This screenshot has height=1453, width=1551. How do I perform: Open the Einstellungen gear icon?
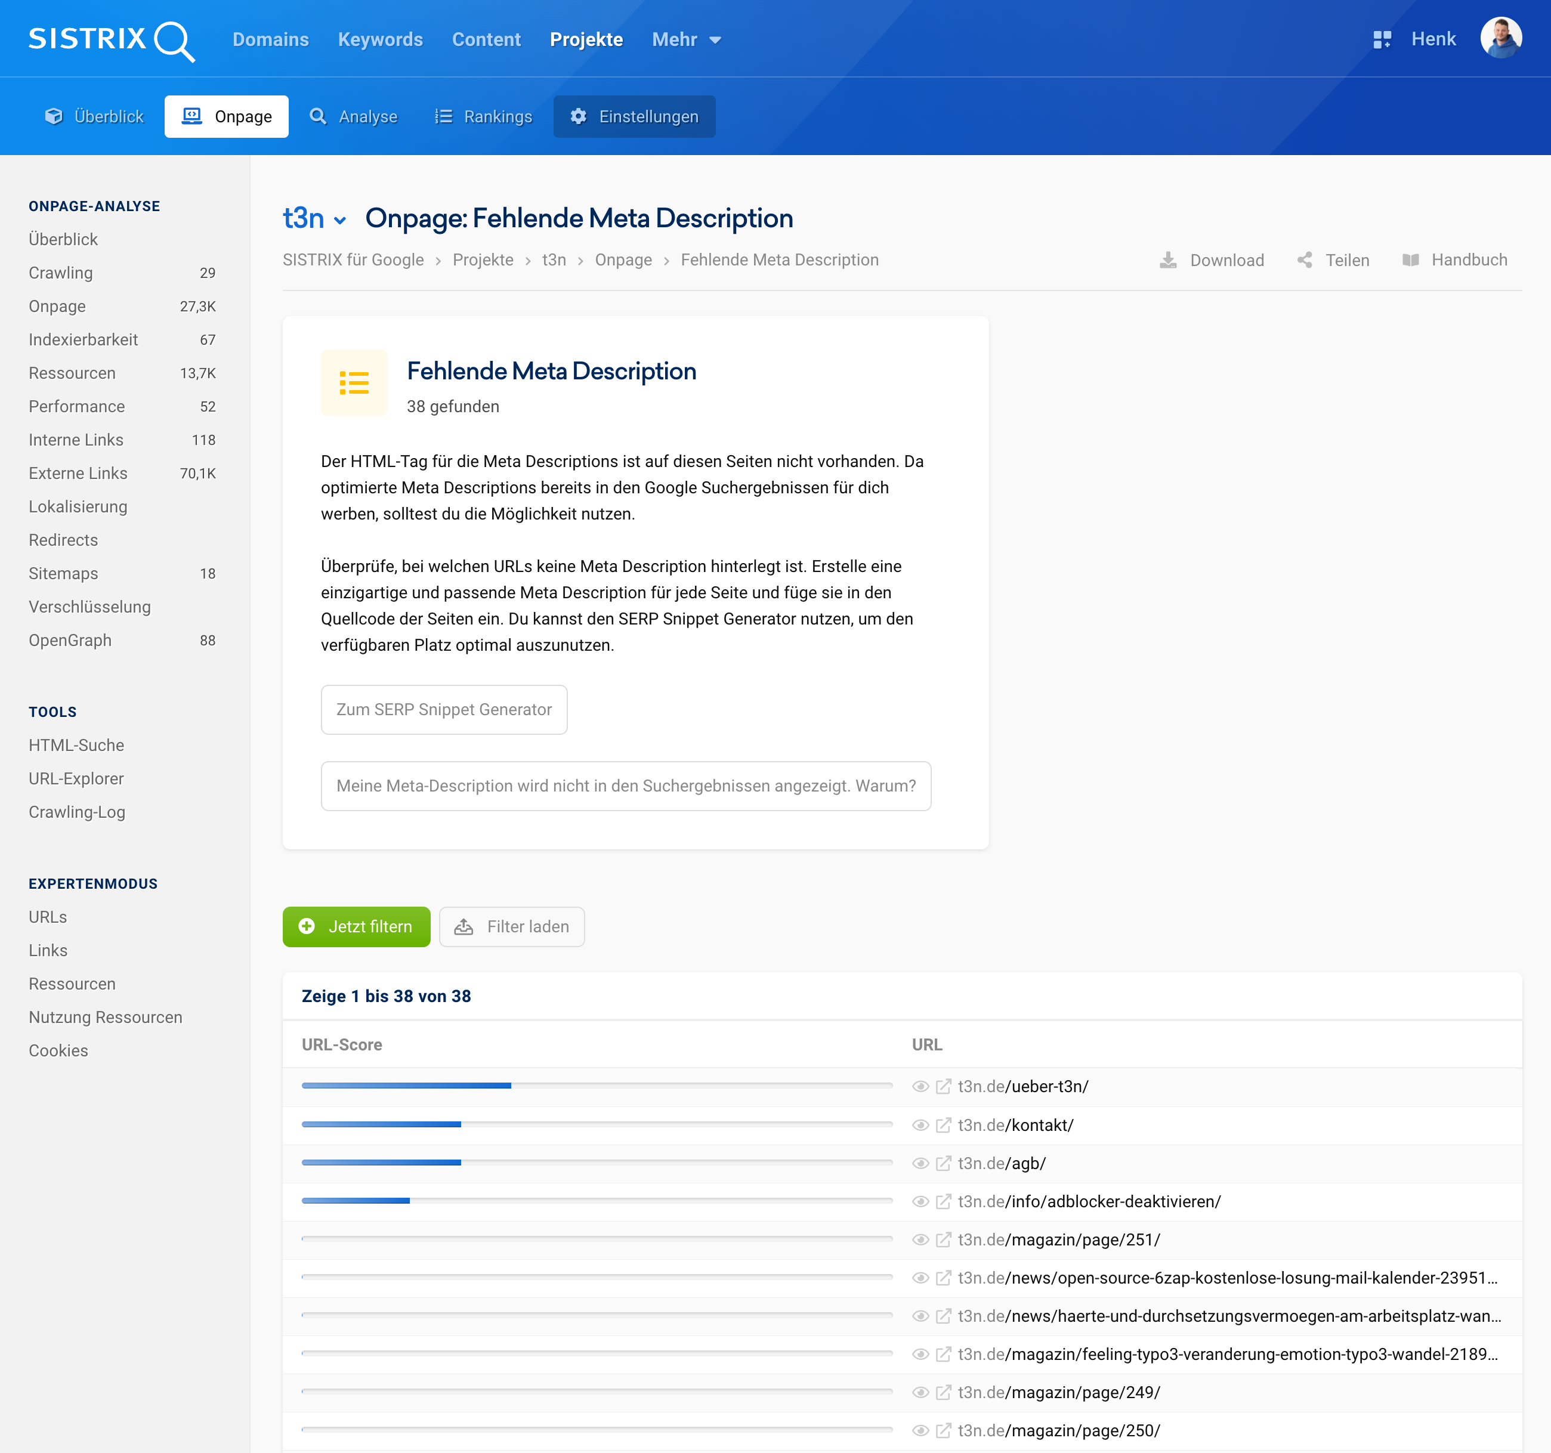(x=579, y=116)
